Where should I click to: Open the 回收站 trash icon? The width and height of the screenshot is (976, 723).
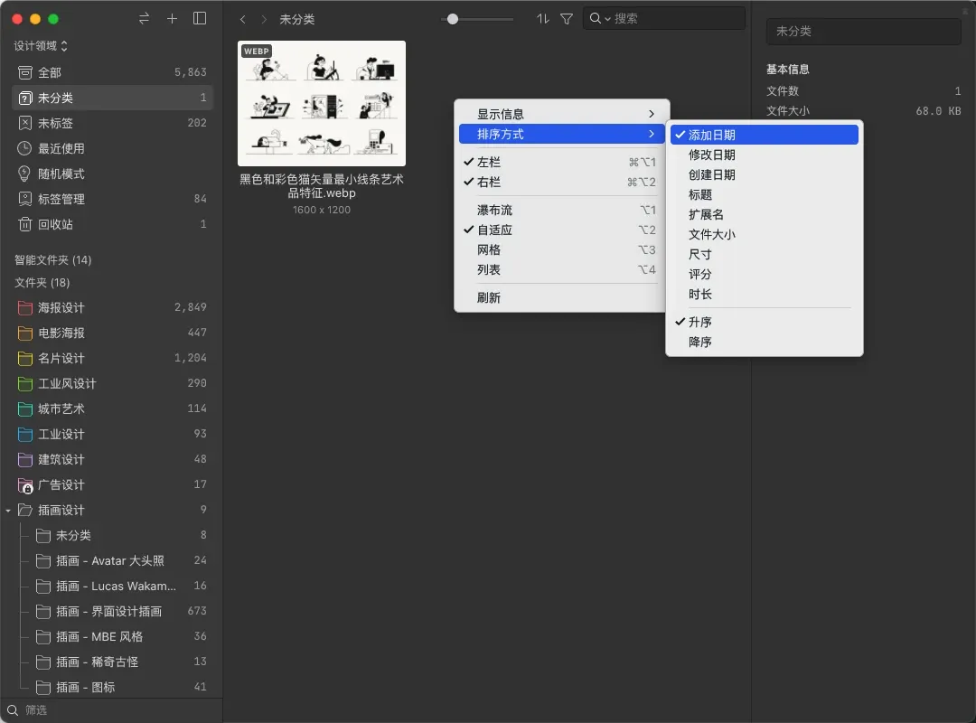(25, 224)
